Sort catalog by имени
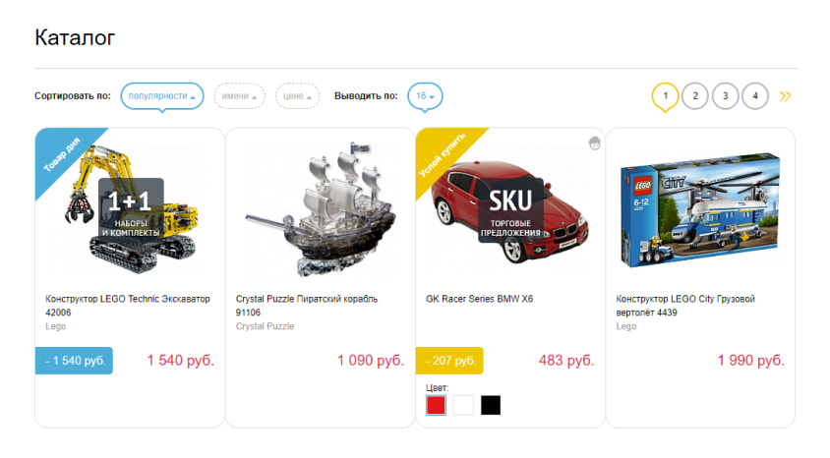 pyautogui.click(x=239, y=96)
